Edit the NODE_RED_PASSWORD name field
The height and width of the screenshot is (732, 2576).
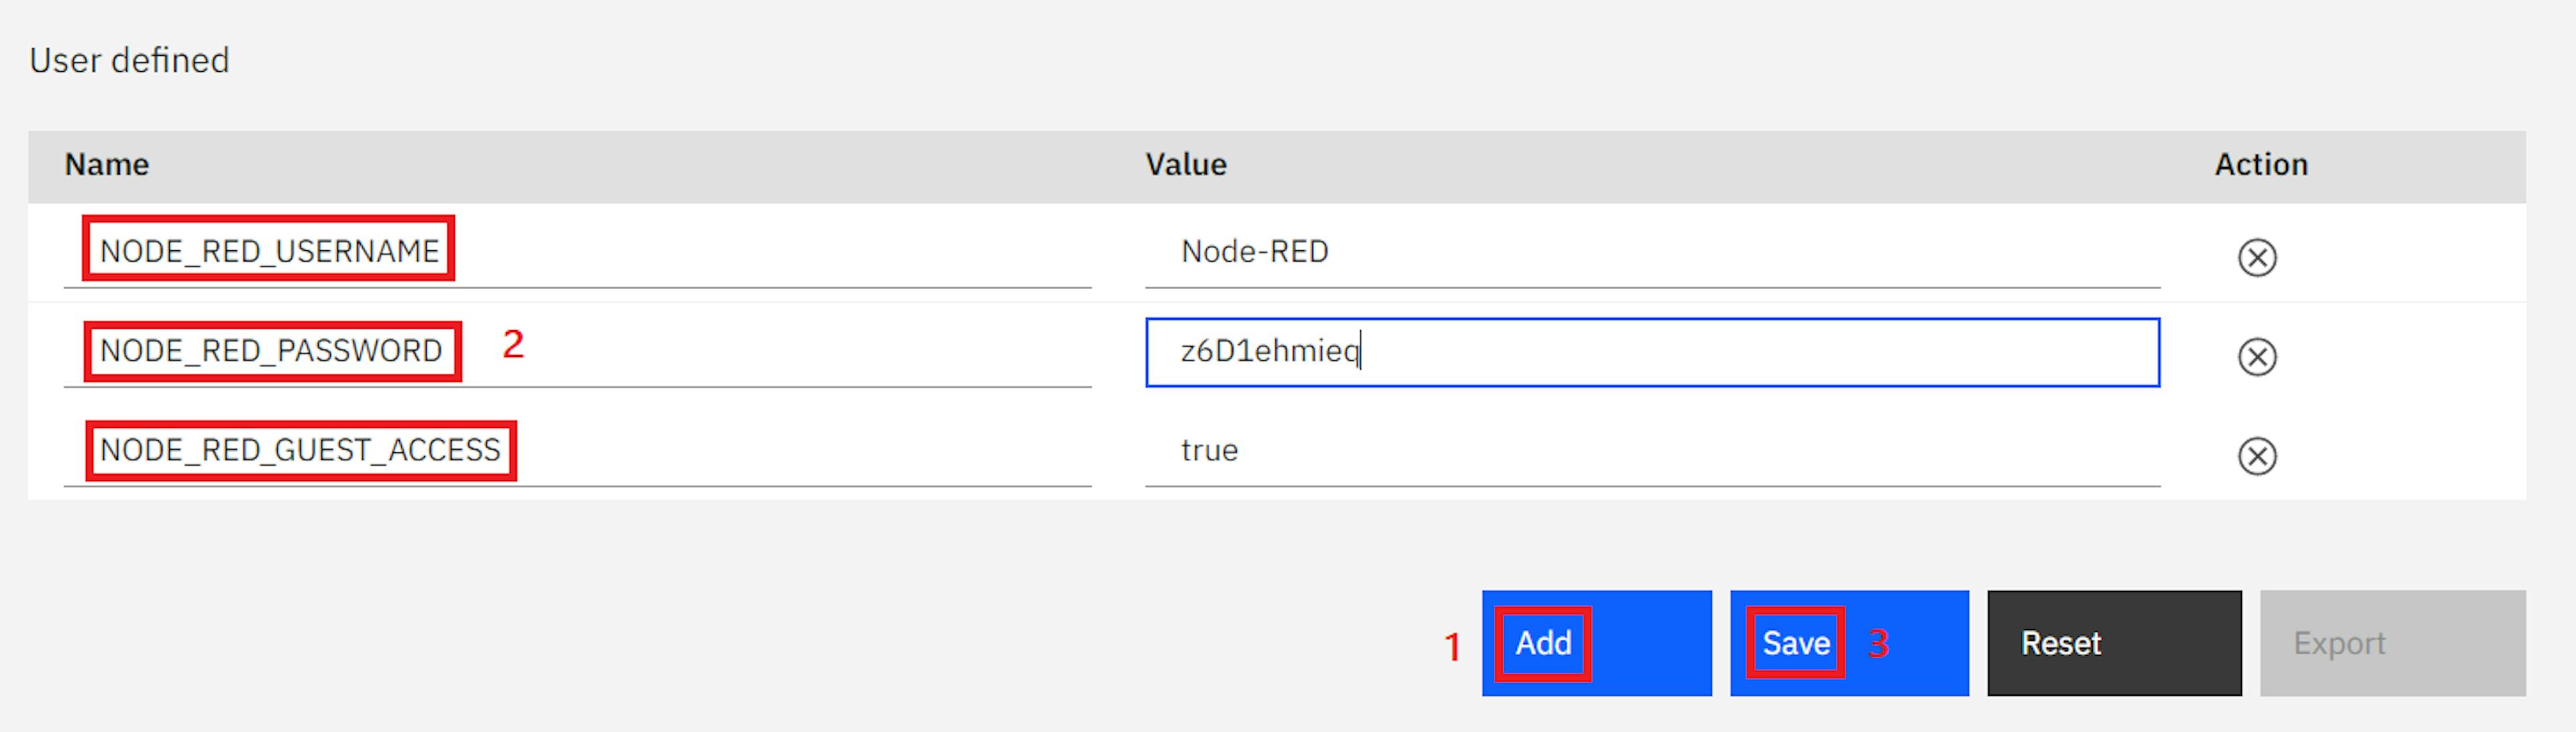tap(577, 351)
